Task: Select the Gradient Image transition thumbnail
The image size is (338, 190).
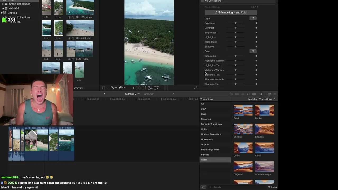Action: [x=264, y=167]
